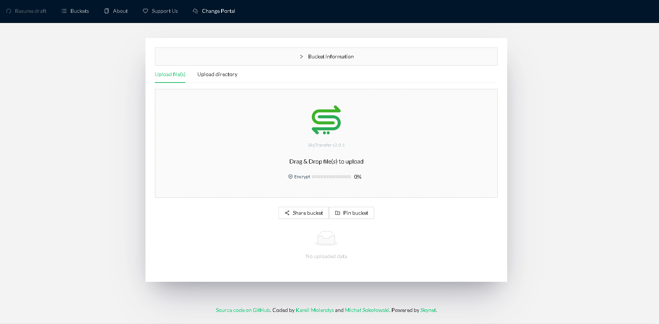Image resolution: width=659 pixels, height=324 pixels.
Task: Click the Encrypt label
Action: [x=302, y=177]
